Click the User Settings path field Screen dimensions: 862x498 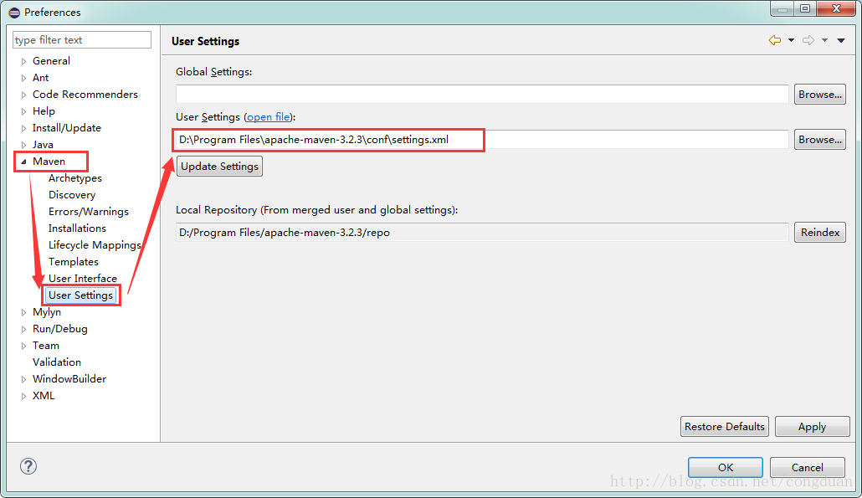coord(482,140)
